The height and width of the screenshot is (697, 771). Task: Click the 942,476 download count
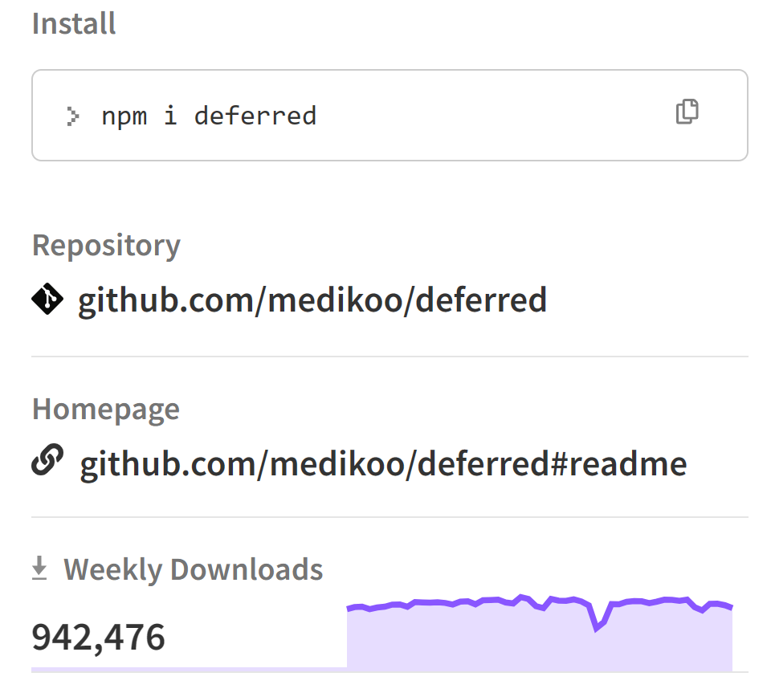(98, 637)
